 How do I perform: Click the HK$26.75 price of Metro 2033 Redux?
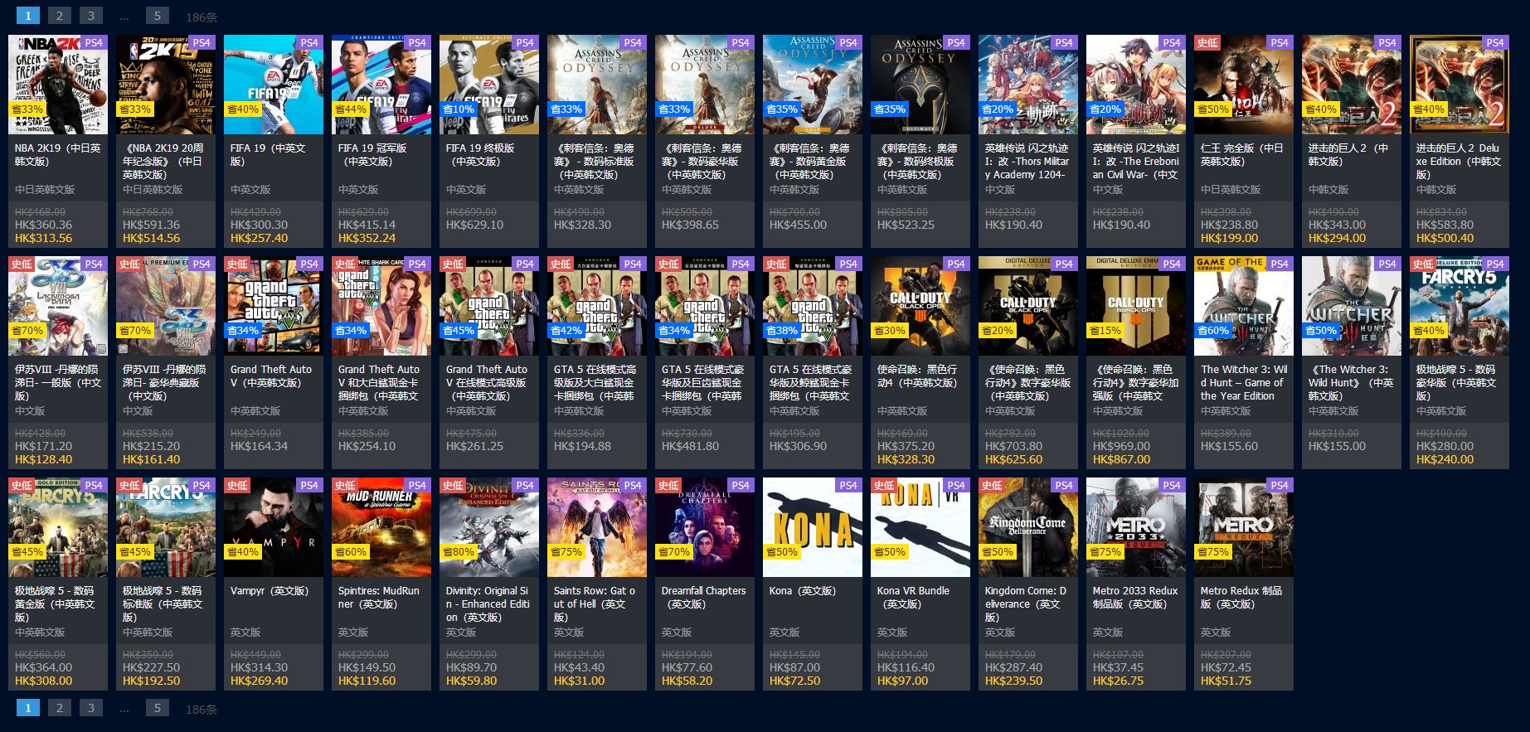[1118, 681]
